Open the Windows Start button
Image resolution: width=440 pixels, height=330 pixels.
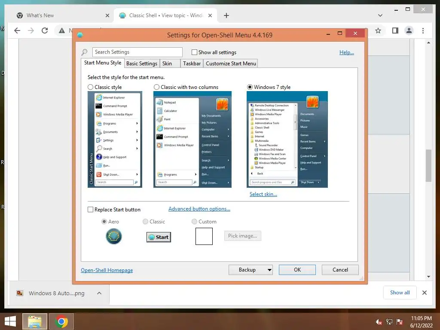(x=10, y=321)
